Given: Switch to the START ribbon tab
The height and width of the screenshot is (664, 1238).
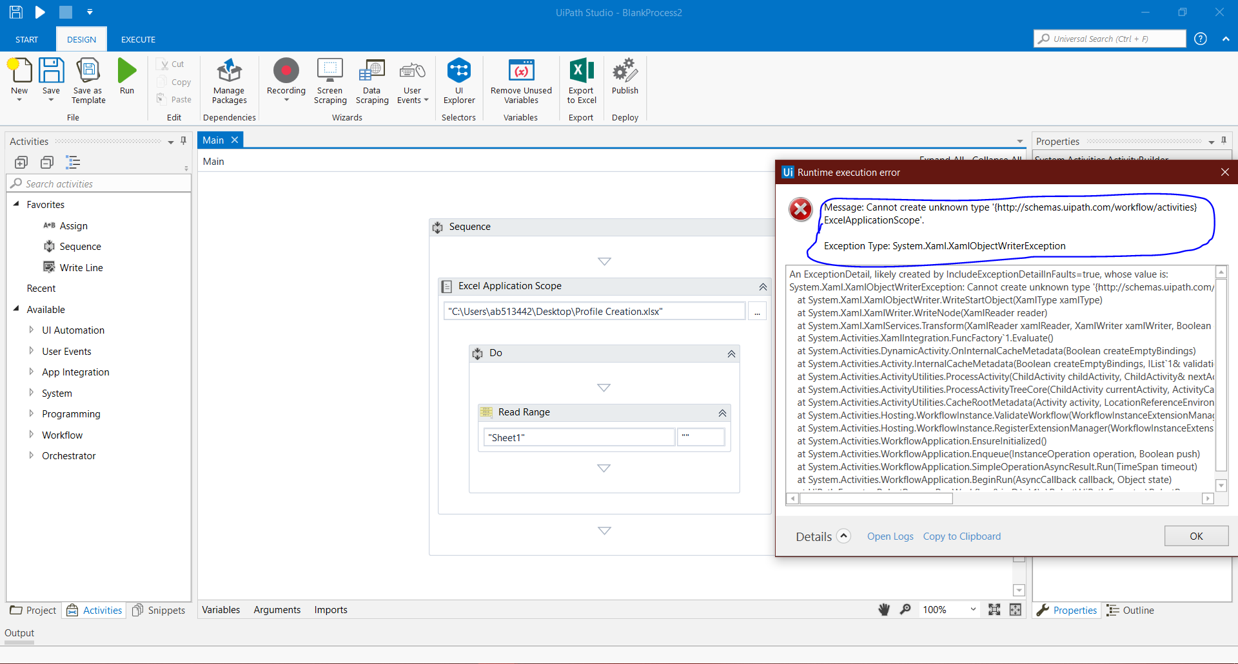Looking at the screenshot, I should pos(26,39).
